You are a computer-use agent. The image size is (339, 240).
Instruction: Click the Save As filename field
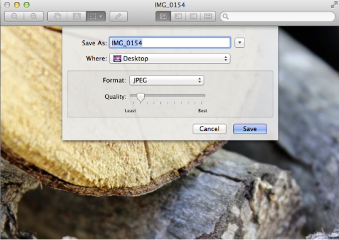tap(169, 43)
